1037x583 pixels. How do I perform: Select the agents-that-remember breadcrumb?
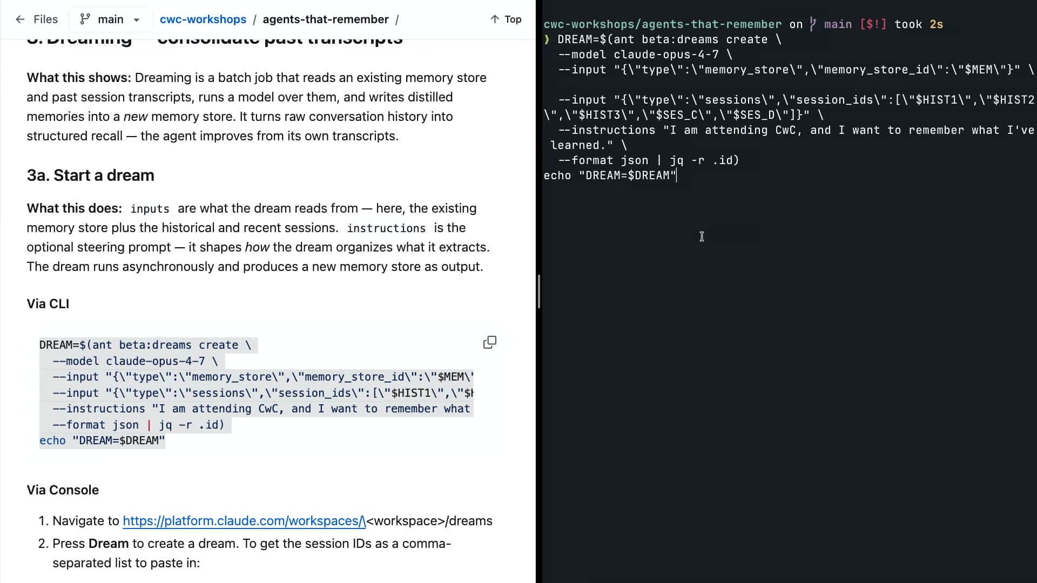tap(326, 19)
